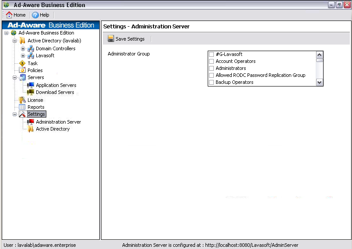Open Download Servers tree item
352x249 pixels.
click(x=55, y=92)
